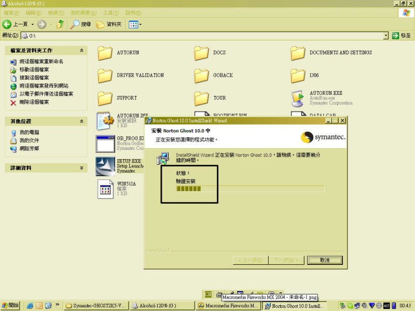The width and height of the screenshot is (415, 311).
Task: Select the AUTORUN.INF file icon
Action: coord(105,121)
